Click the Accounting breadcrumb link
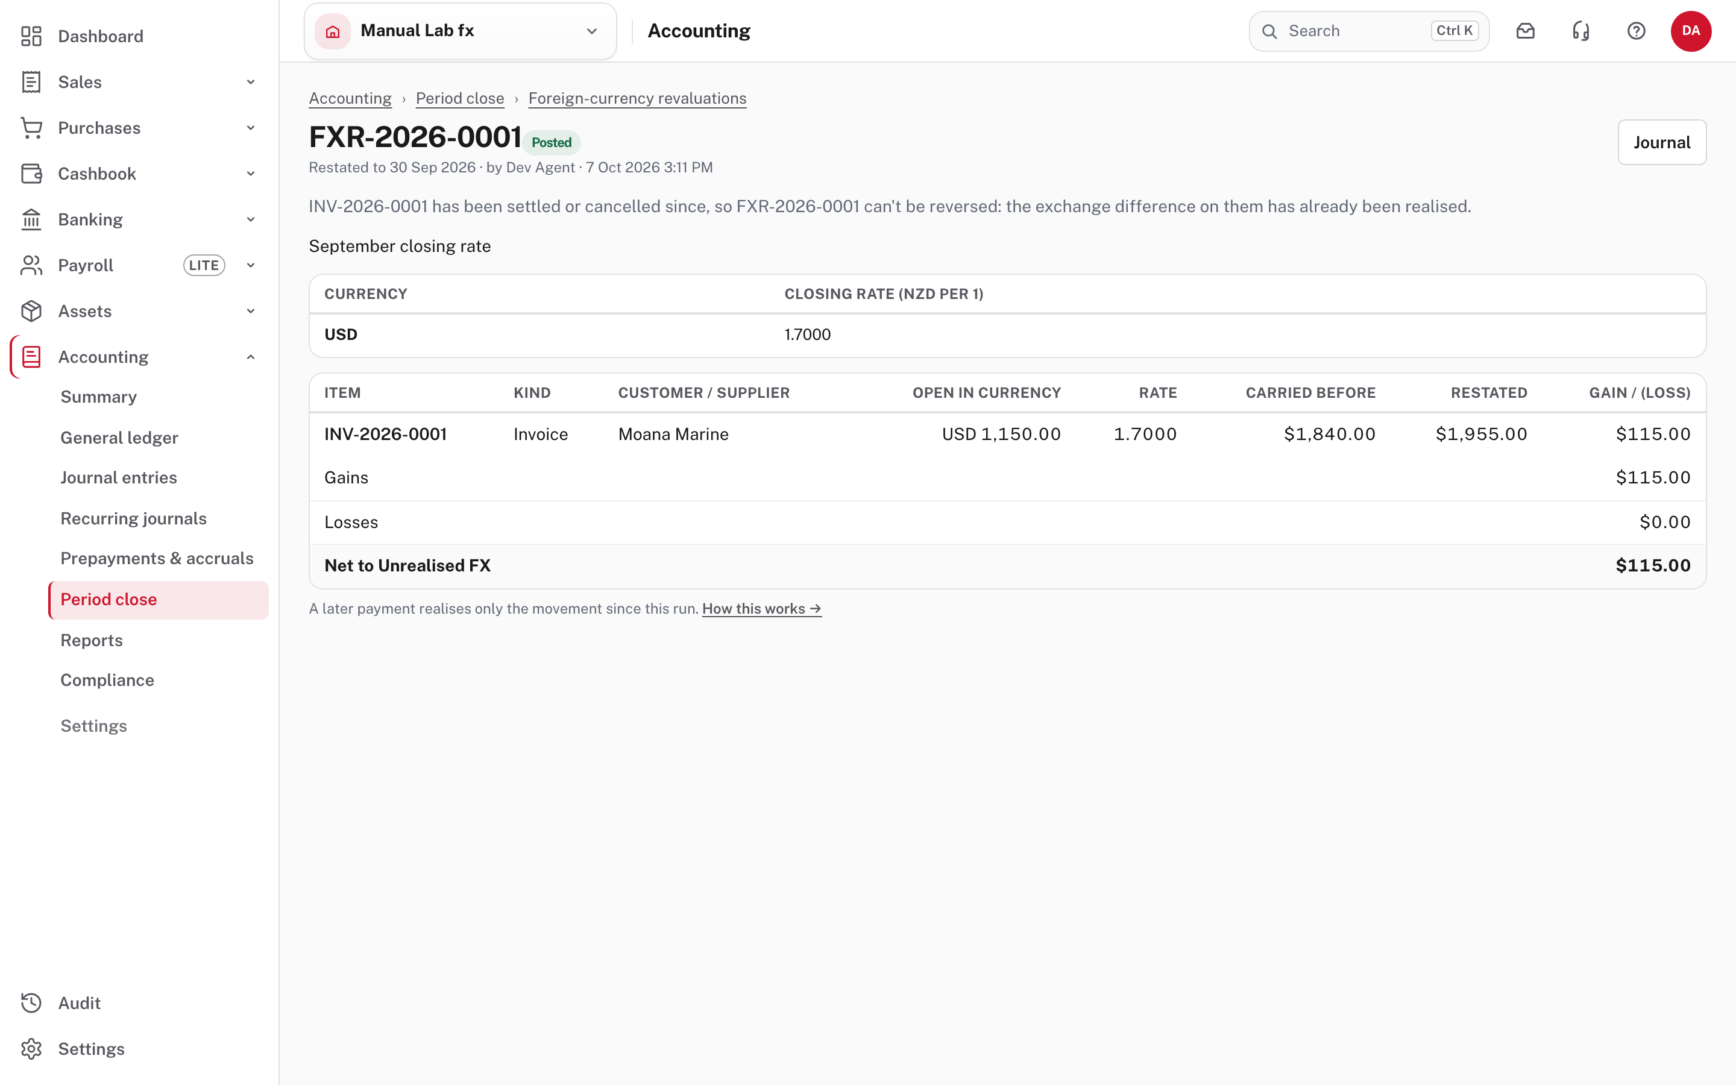 tap(350, 98)
